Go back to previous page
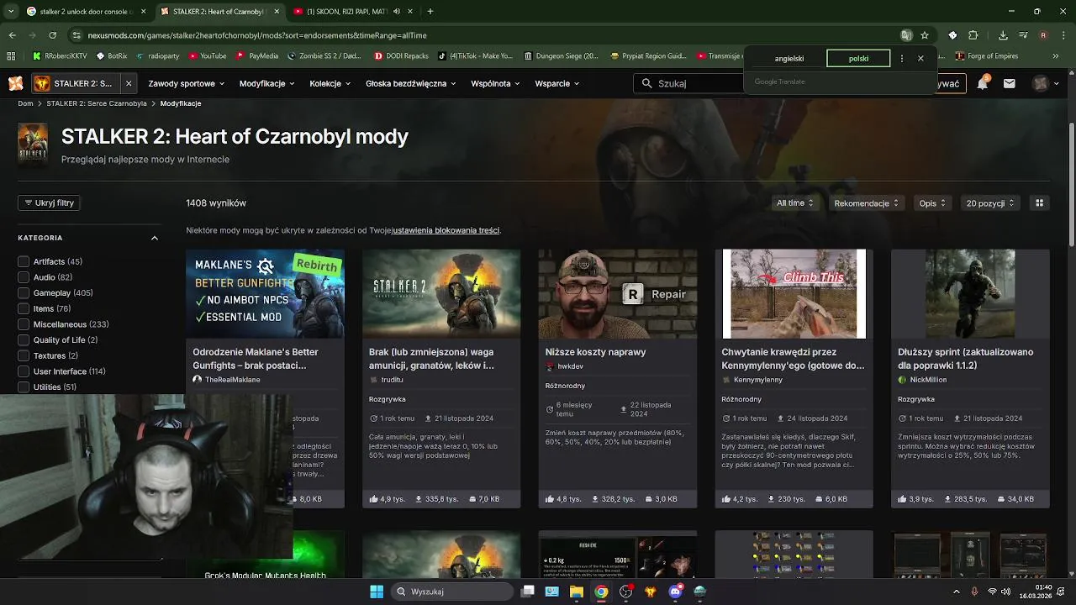1076x605 pixels. point(12,35)
